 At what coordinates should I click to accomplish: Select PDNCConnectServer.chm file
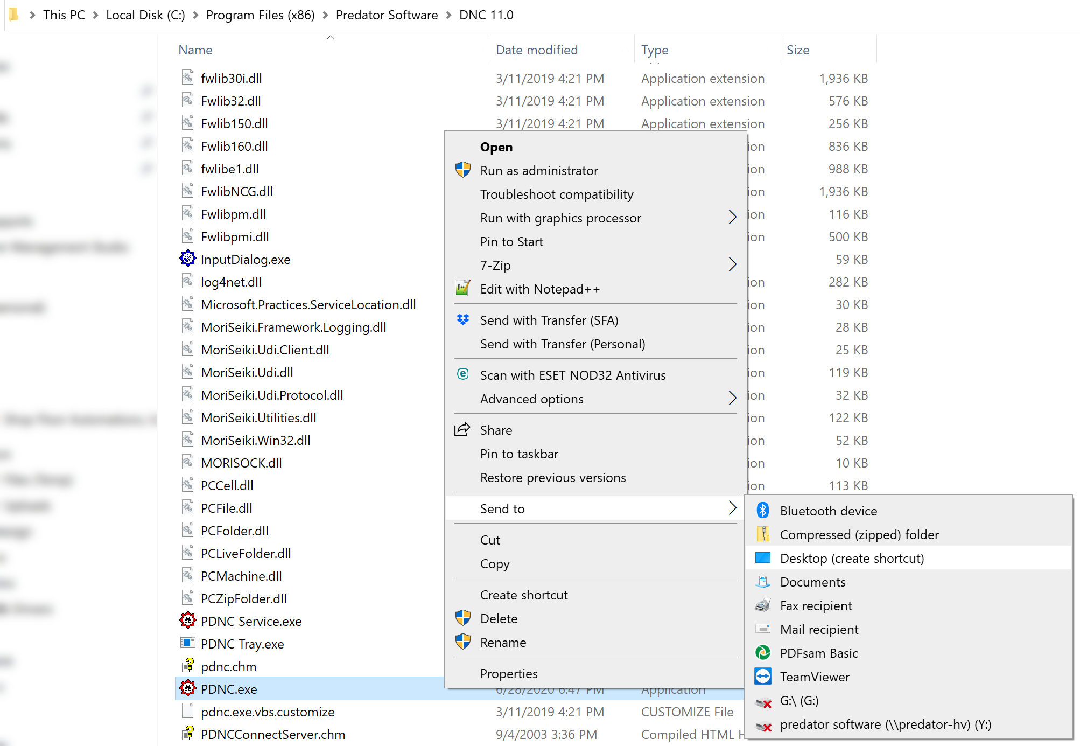pos(273,734)
